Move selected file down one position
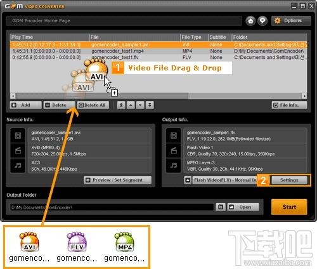This screenshot has height=269, width=317. (x=140, y=105)
